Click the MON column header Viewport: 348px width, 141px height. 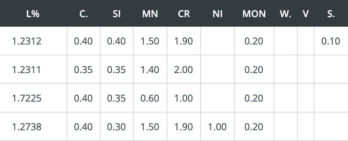tap(254, 14)
